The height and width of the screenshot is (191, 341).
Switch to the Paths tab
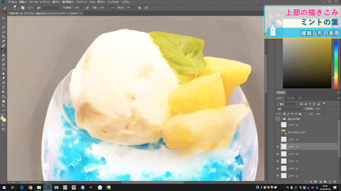300,98
